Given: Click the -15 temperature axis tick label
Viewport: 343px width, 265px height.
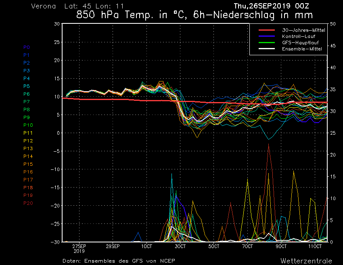Looking at the screenshot, I should [55, 188].
